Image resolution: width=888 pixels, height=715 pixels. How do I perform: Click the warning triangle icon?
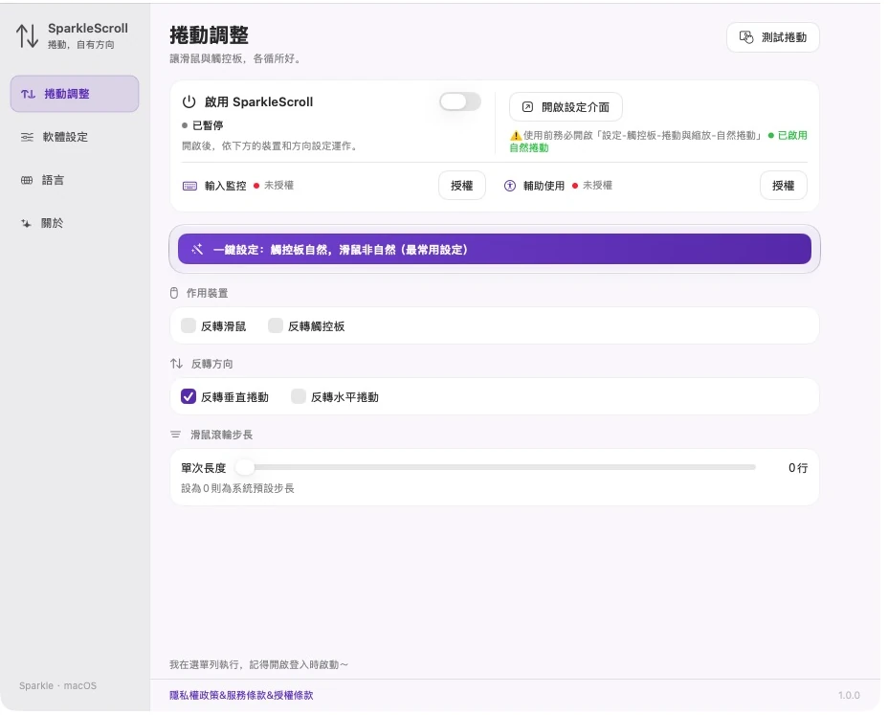coord(516,136)
